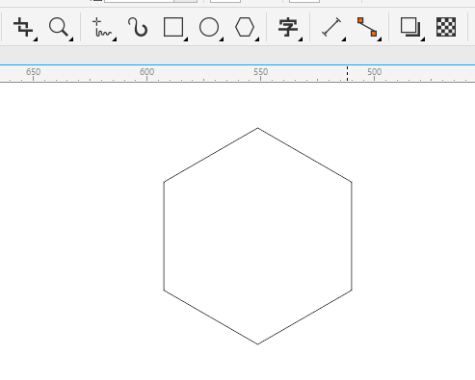Select the Connector tool with orange nodes
This screenshot has width=475, height=380.
[367, 27]
